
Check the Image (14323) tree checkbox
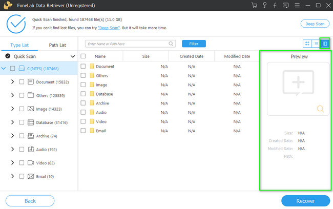[x=22, y=109]
